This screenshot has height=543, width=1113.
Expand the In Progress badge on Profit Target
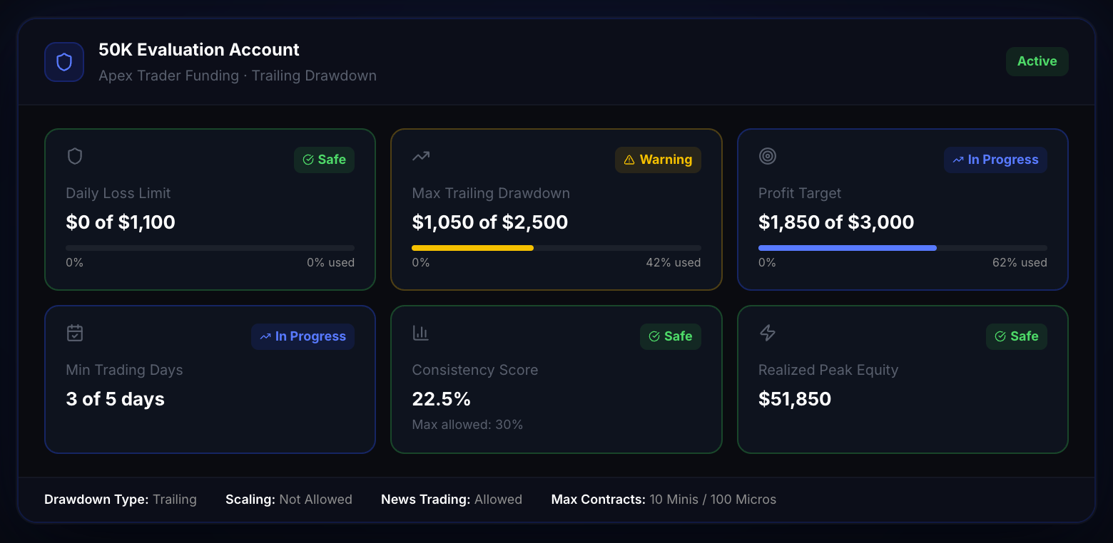pyautogui.click(x=995, y=160)
